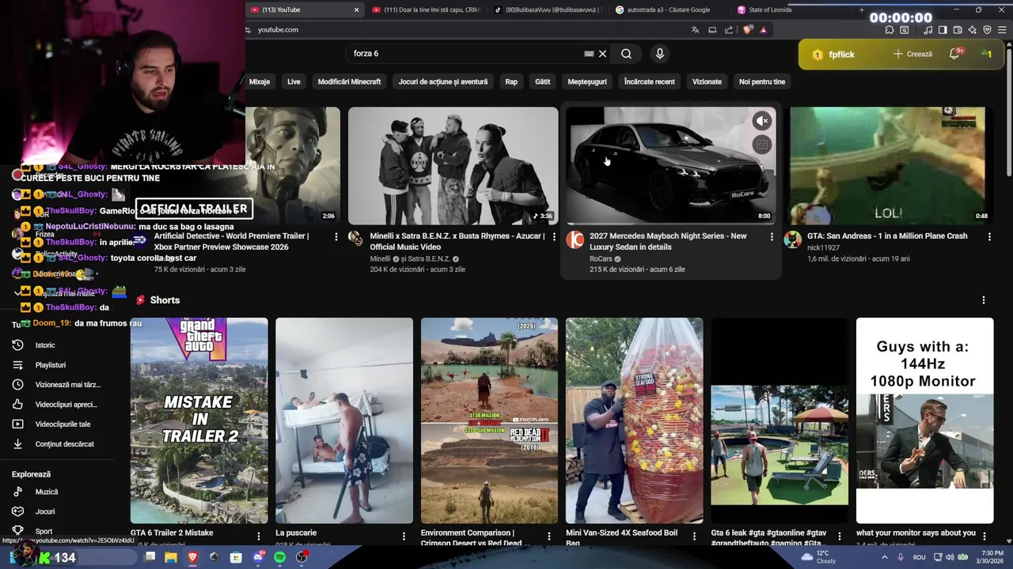Clear the 'forza 6' search text
The image size is (1013, 569).
click(x=602, y=54)
